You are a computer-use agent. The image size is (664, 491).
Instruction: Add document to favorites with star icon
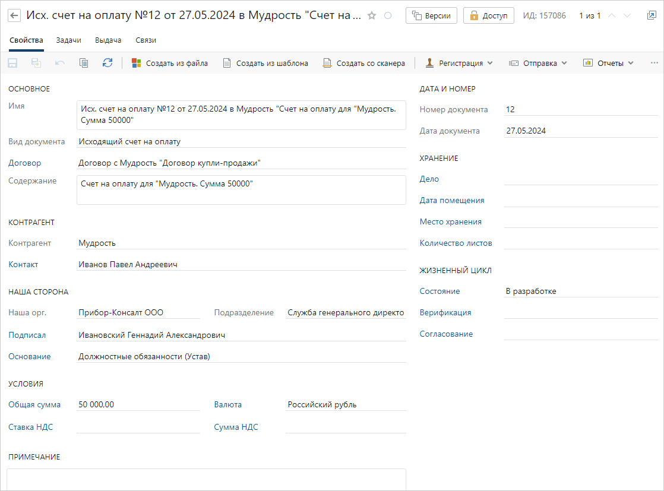pyautogui.click(x=372, y=16)
